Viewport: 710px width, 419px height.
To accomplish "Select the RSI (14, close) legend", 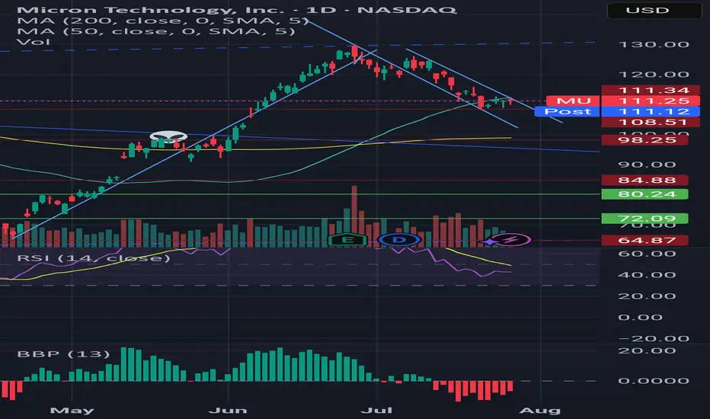I will (x=94, y=258).
